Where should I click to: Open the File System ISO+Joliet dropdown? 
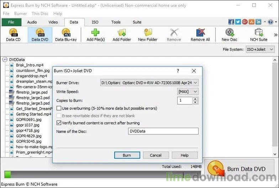pos(260,49)
